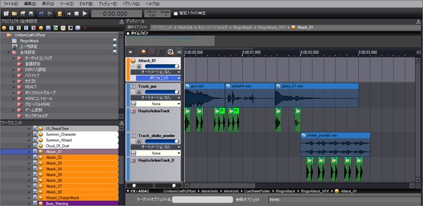Image resolution: width=423 pixels, height=206 pixels.
Task: Undock the work unit panel
Action: 122,123
